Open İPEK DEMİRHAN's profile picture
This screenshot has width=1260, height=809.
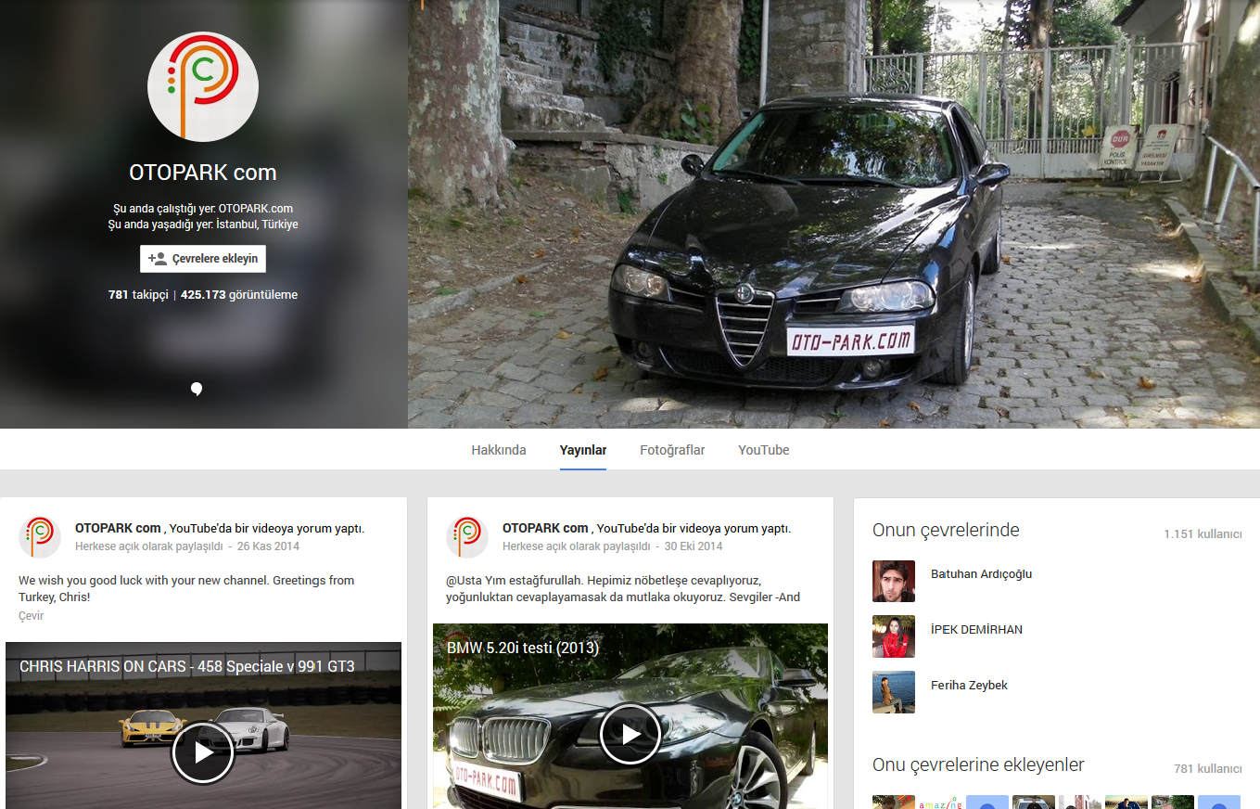coord(893,636)
